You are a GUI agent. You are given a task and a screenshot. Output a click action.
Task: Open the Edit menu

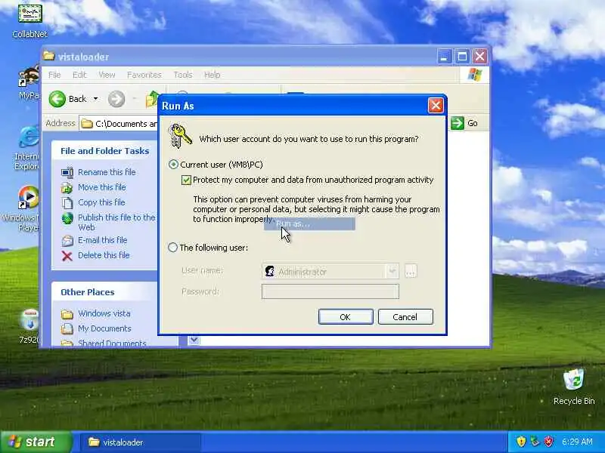79,75
